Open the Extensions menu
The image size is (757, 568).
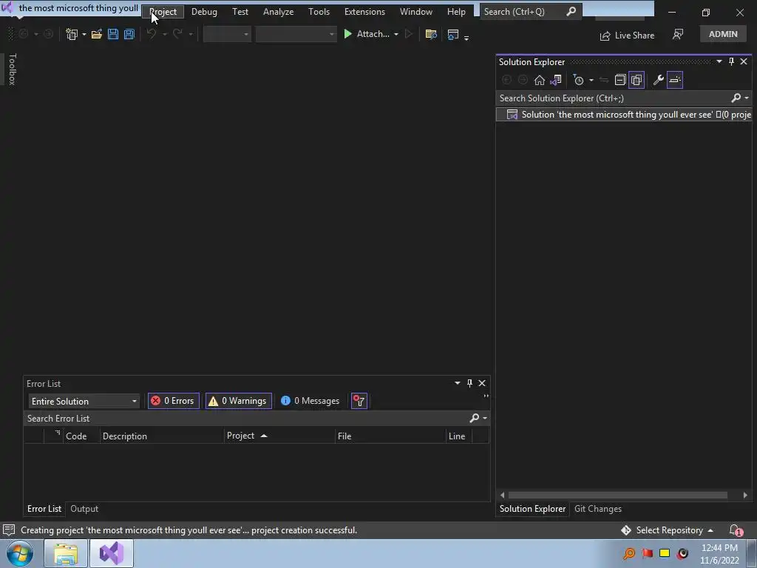364,12
